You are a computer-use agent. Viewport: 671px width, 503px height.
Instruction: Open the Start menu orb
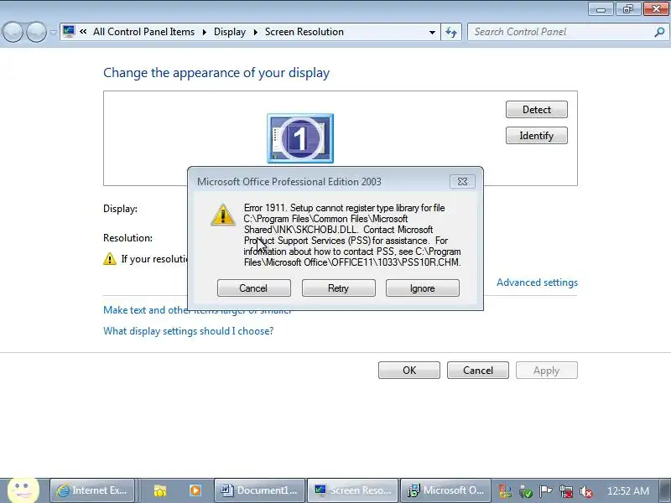[x=23, y=490]
